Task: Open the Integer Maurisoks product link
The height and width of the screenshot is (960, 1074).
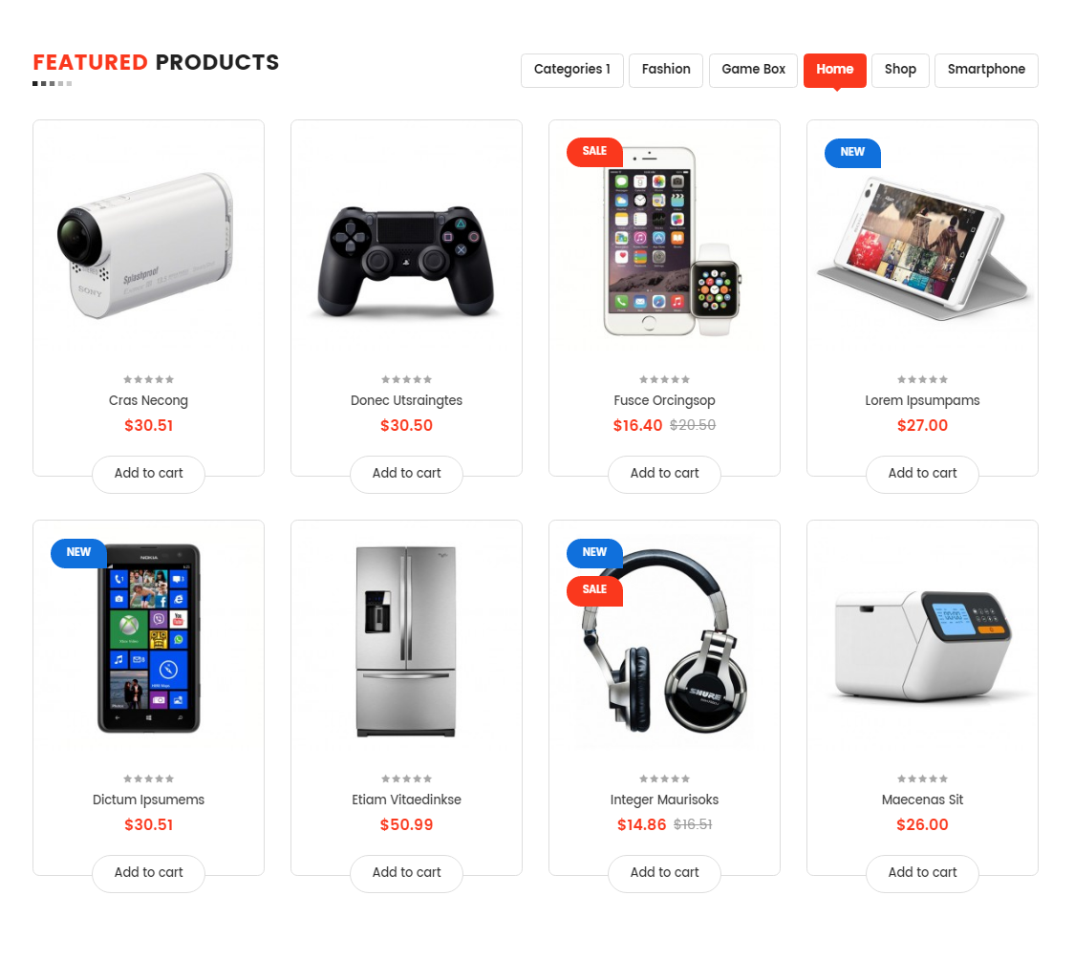Action: [664, 800]
